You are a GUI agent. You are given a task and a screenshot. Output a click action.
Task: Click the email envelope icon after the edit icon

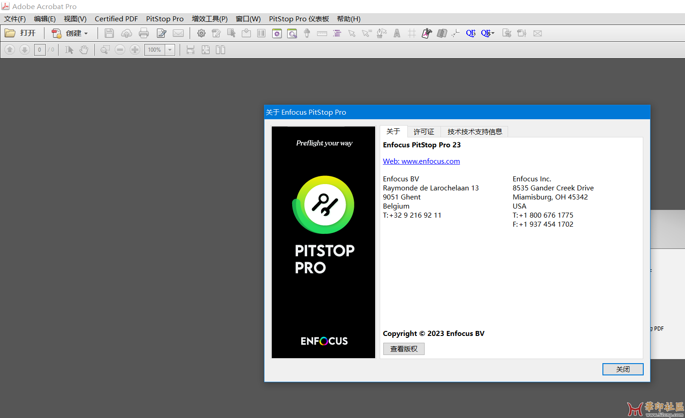(x=178, y=33)
